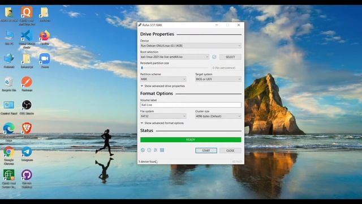Select the This PC desktop icon
362x204 pixels.
pos(9,36)
